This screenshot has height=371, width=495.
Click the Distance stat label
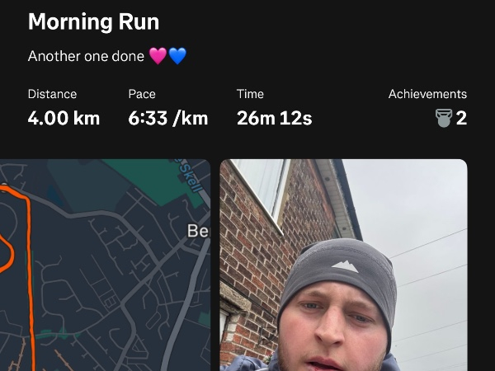tap(52, 94)
